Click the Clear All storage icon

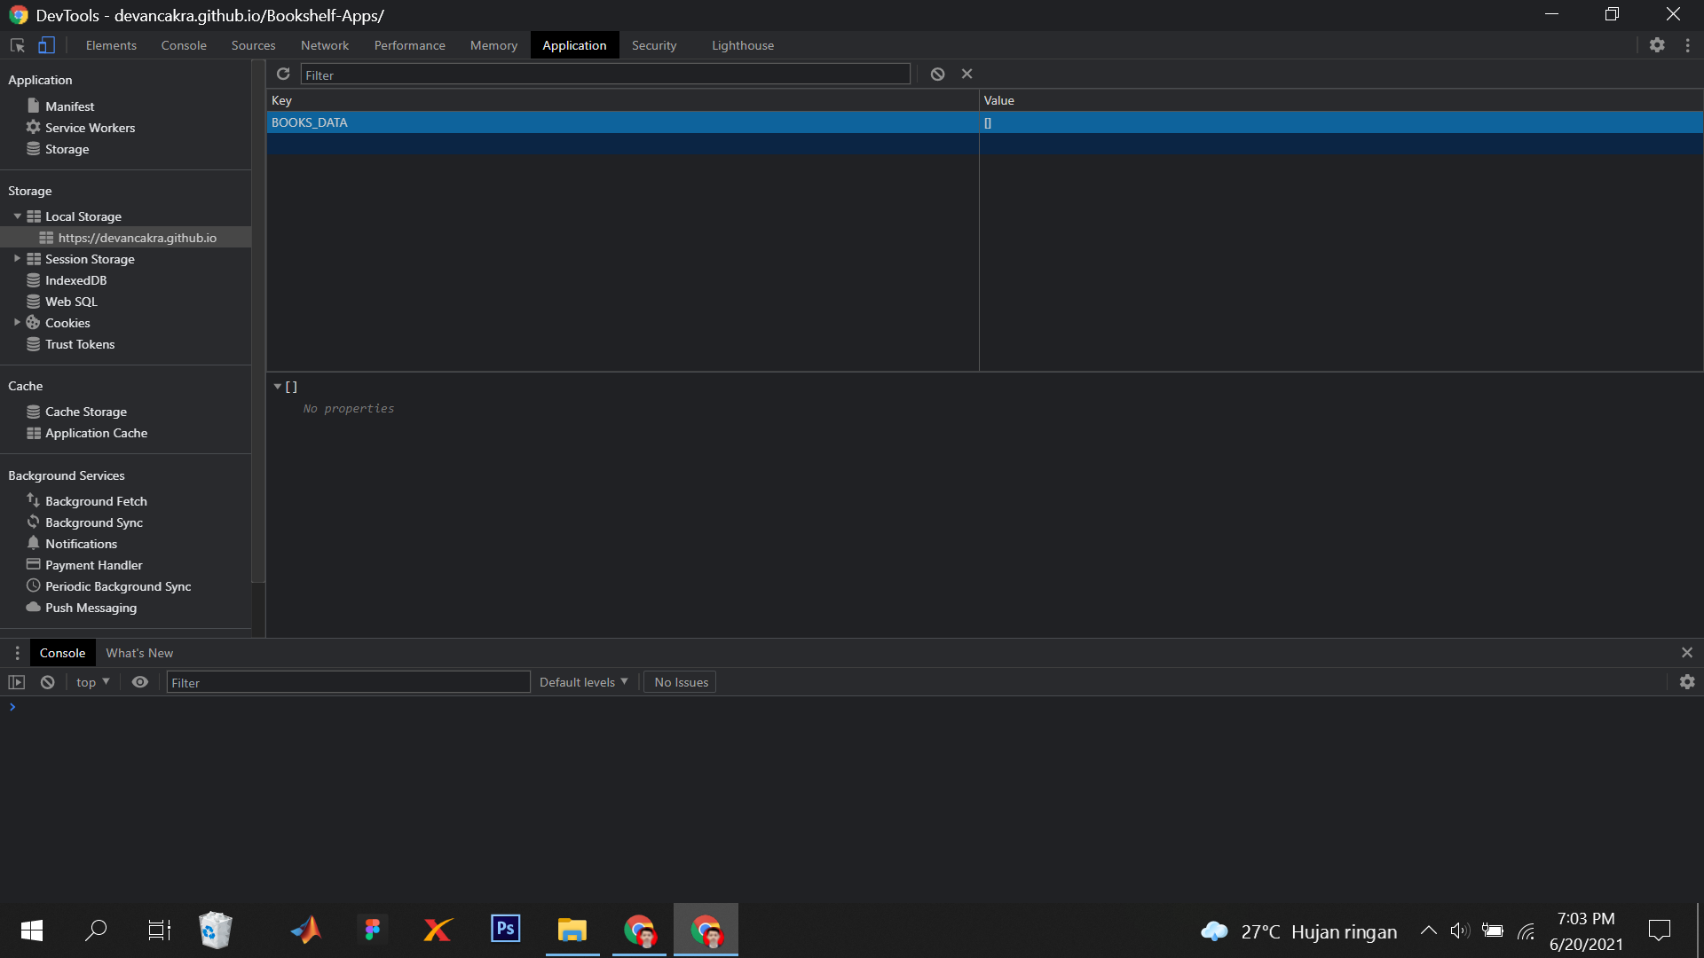click(x=937, y=75)
